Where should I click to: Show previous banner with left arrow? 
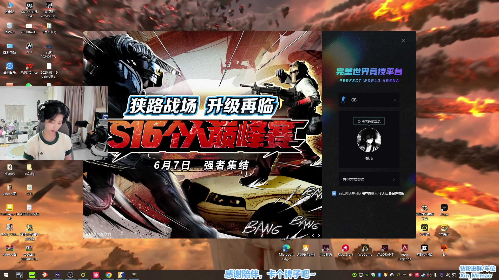pyautogui.click(x=313, y=235)
